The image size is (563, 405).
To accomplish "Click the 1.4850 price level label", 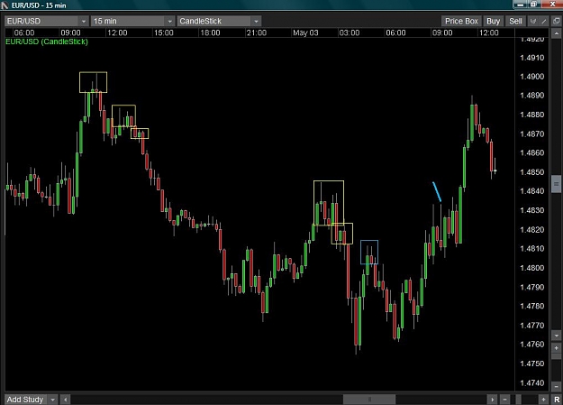I will [531, 172].
